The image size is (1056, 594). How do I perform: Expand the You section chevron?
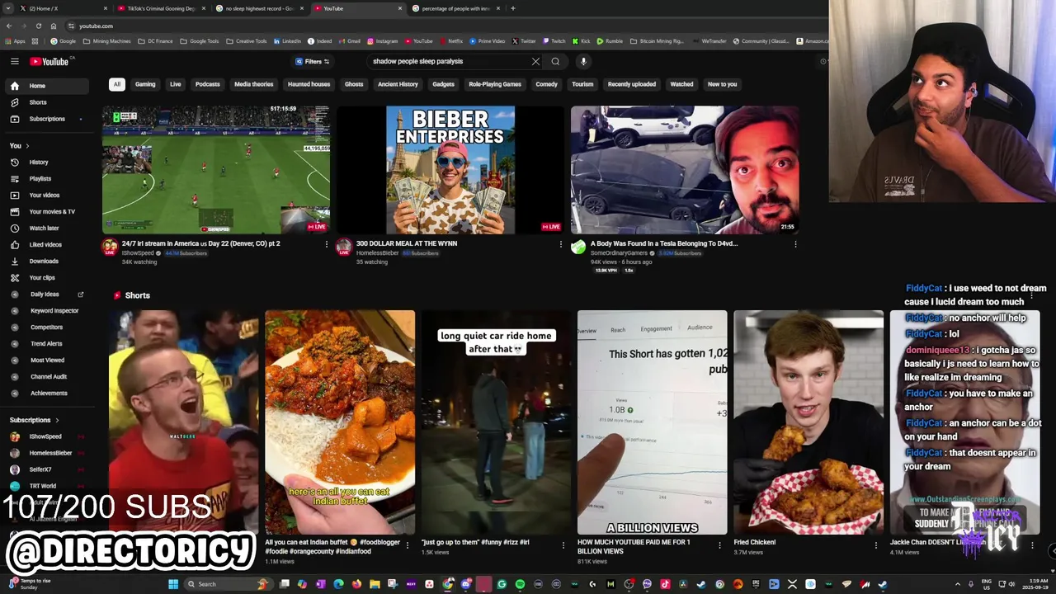pos(27,146)
